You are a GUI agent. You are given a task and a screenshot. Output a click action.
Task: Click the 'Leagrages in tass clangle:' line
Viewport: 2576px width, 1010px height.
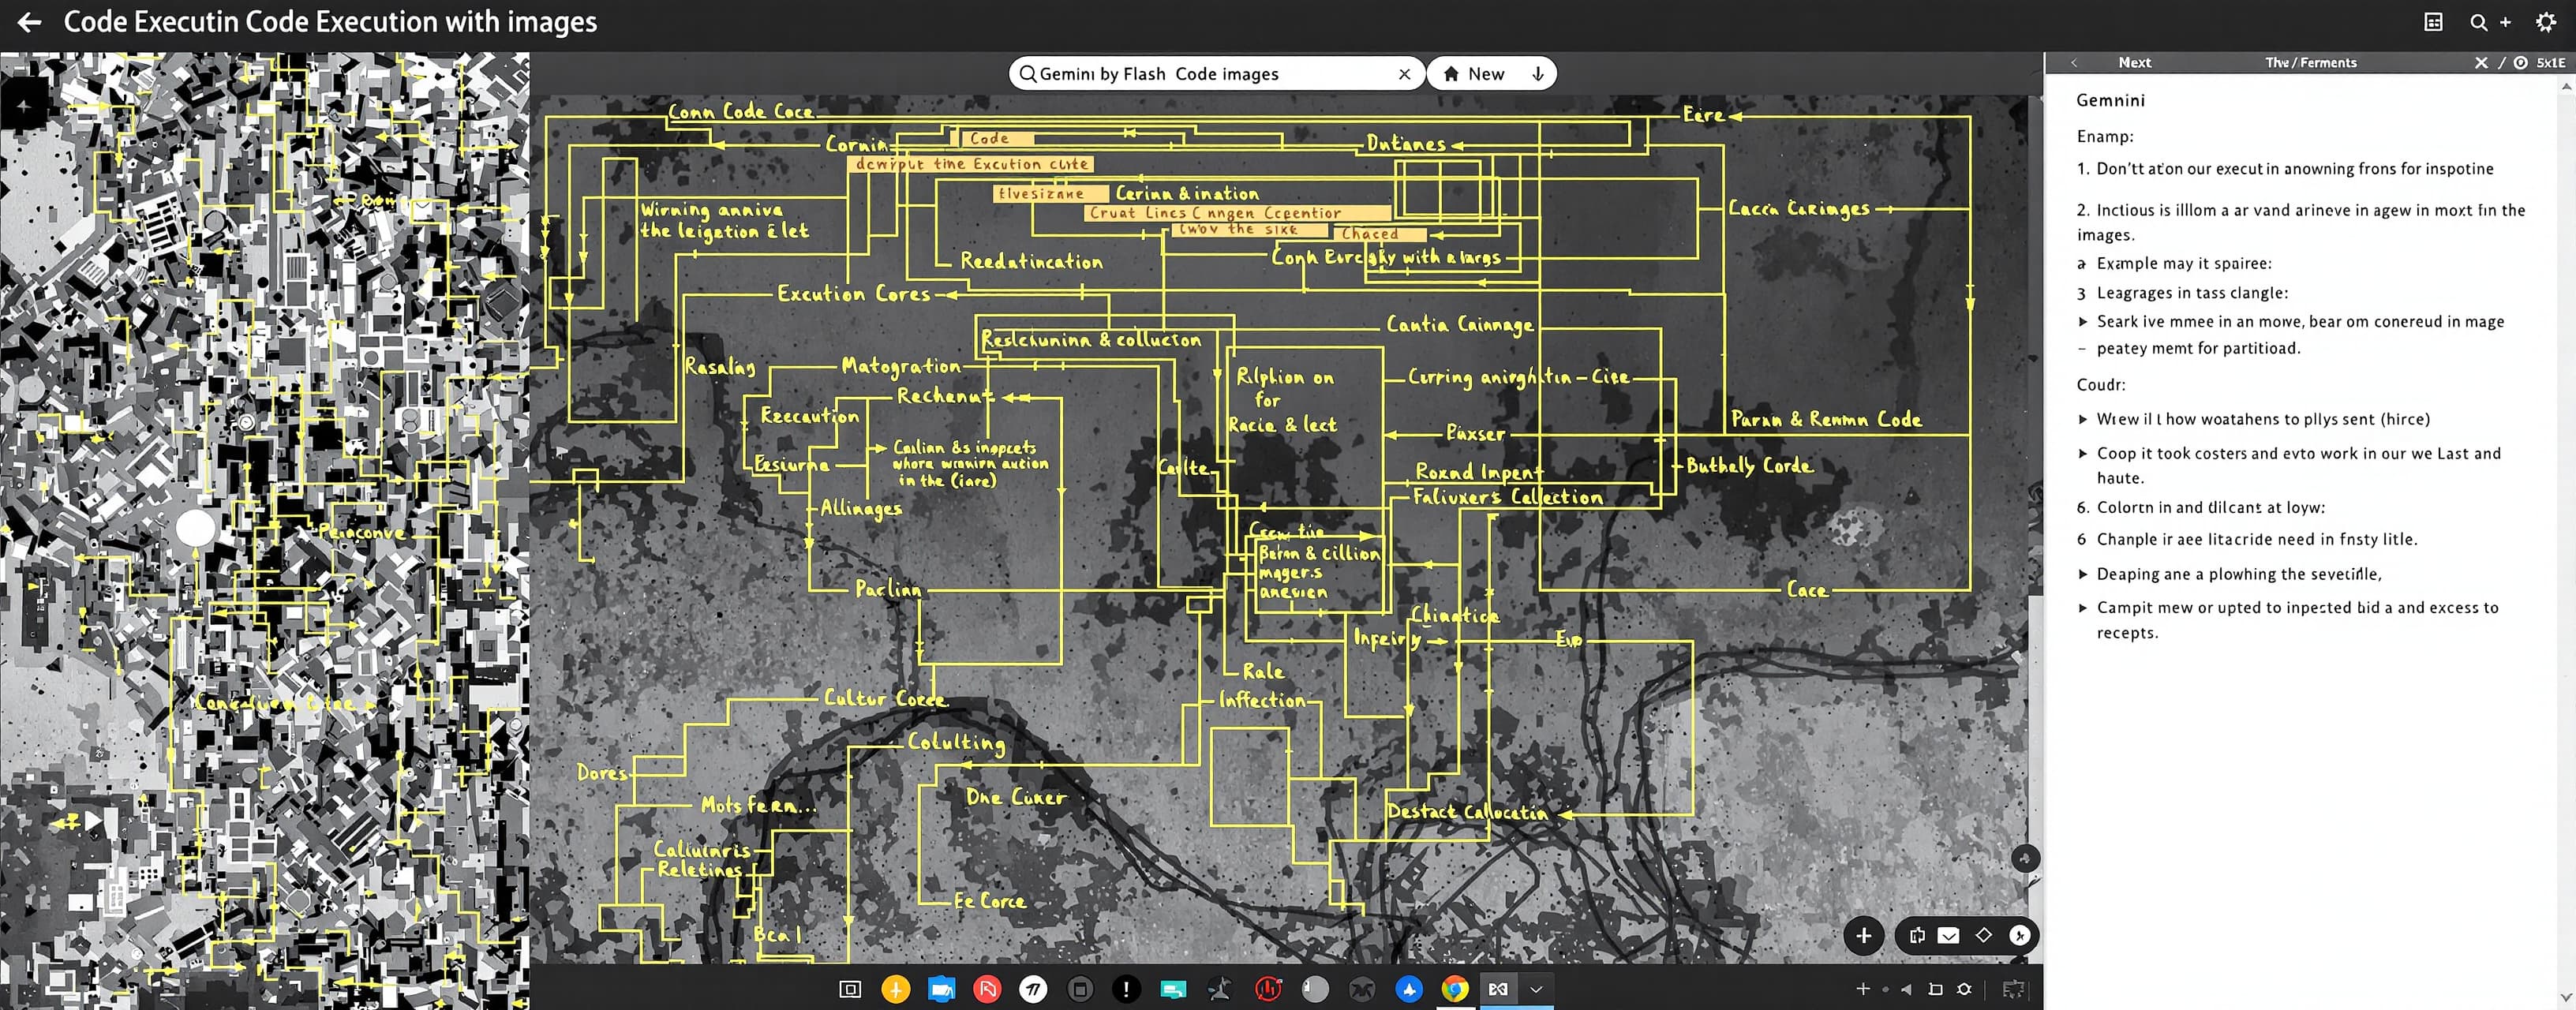pos(2192,293)
